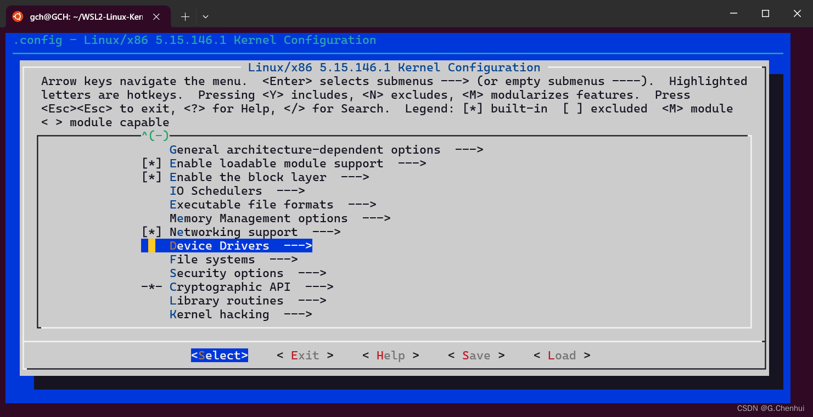Open the Library routines submenu
Viewport: 813px width, 417px height.
click(x=248, y=301)
